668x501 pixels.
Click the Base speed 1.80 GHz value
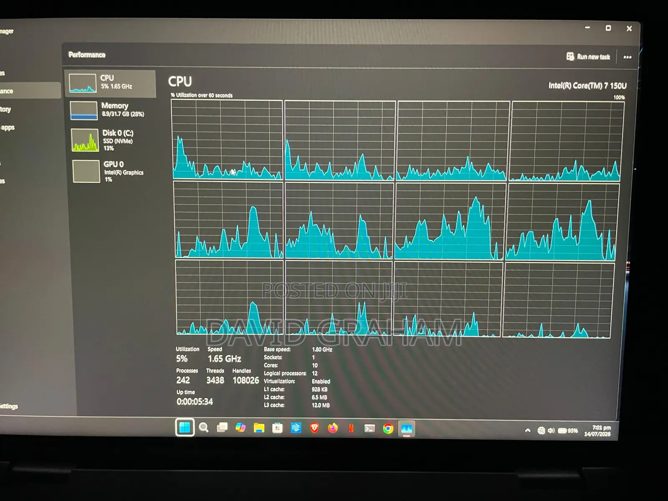[322, 349]
